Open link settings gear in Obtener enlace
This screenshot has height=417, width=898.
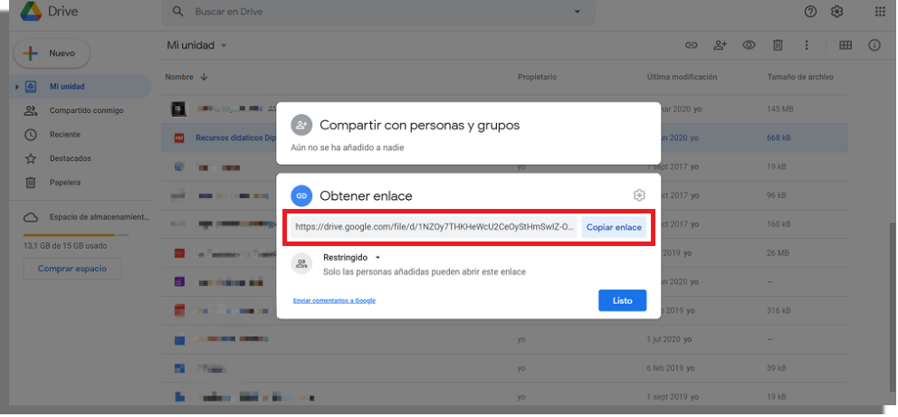pos(639,195)
